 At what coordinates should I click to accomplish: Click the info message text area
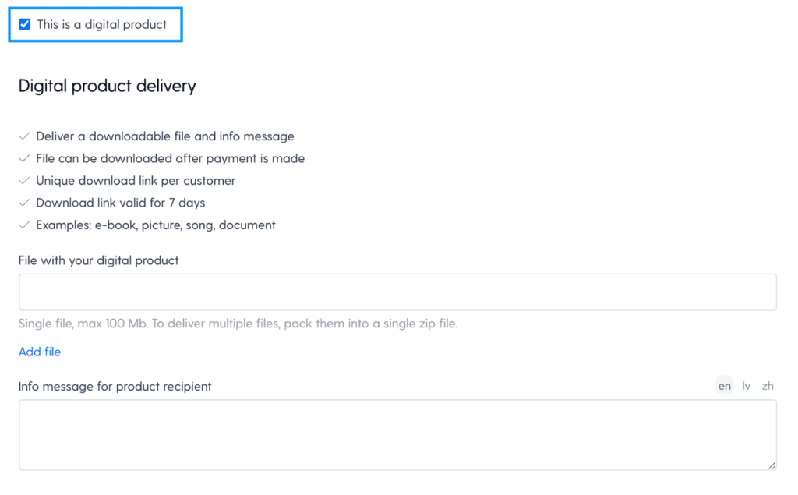point(397,435)
